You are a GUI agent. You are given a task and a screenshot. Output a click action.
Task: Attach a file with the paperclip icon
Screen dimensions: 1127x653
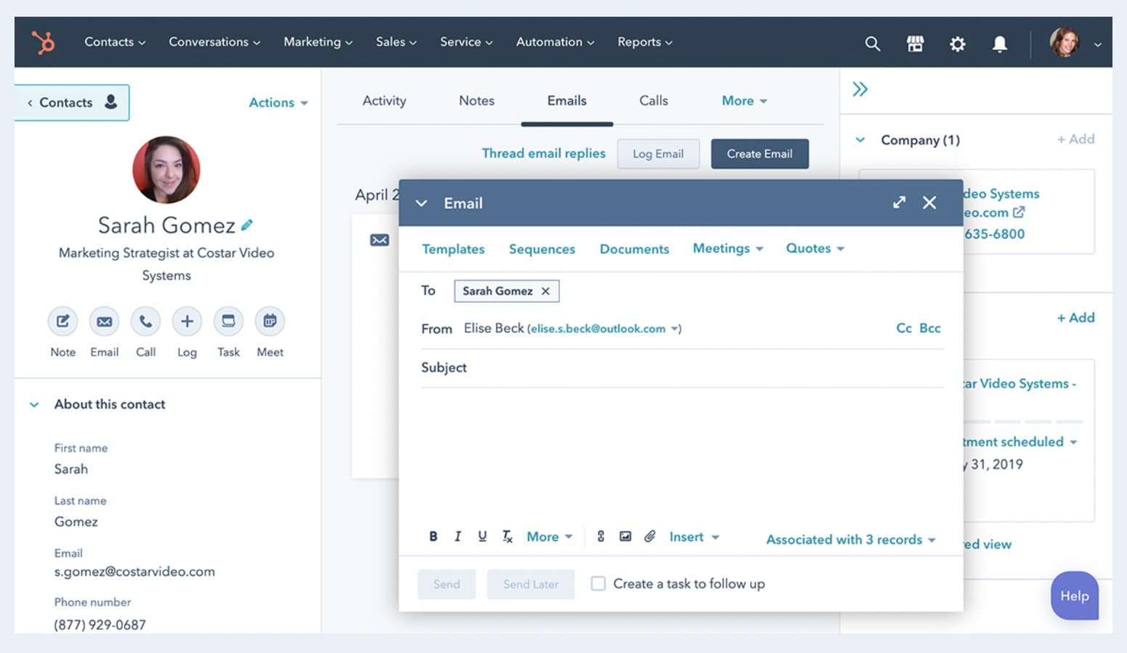point(650,536)
